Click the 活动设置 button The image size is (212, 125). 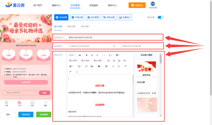pyautogui.click(x=61, y=17)
